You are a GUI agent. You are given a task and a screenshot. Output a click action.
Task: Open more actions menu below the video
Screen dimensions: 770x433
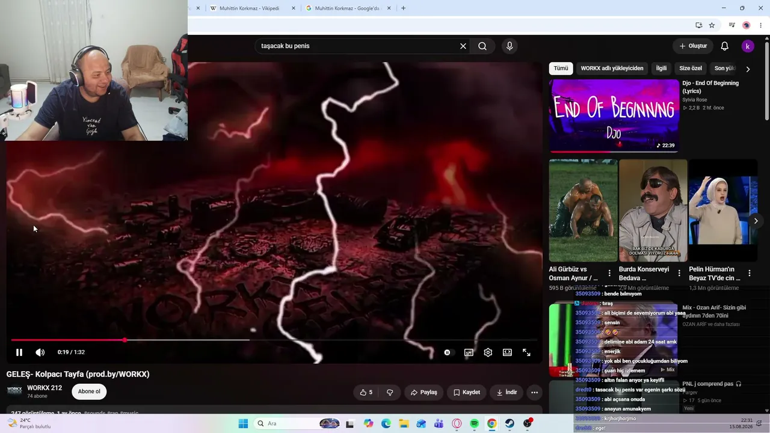pyautogui.click(x=534, y=392)
